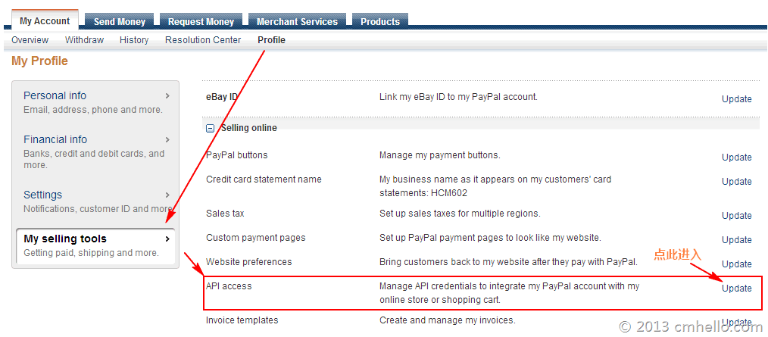This screenshot has height=337, width=768.
Task: Open Resolution Center submenu item
Action: 203,40
